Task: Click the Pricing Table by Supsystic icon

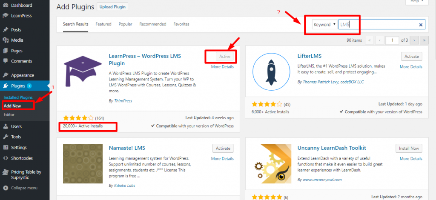Action: [x=5, y=172]
